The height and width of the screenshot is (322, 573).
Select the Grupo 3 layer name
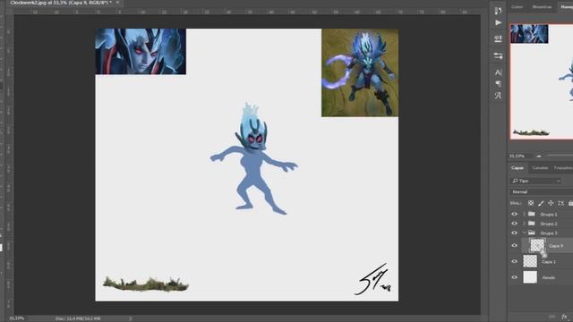tap(549, 233)
